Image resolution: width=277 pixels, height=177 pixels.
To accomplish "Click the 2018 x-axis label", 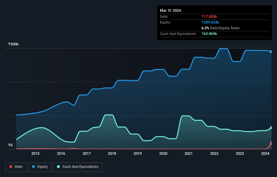I will (x=112, y=153).
